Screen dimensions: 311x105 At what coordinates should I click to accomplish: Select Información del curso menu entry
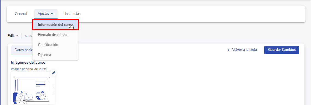tap(55, 25)
